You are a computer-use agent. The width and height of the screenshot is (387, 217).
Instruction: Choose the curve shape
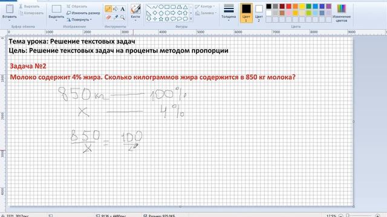(155, 7)
